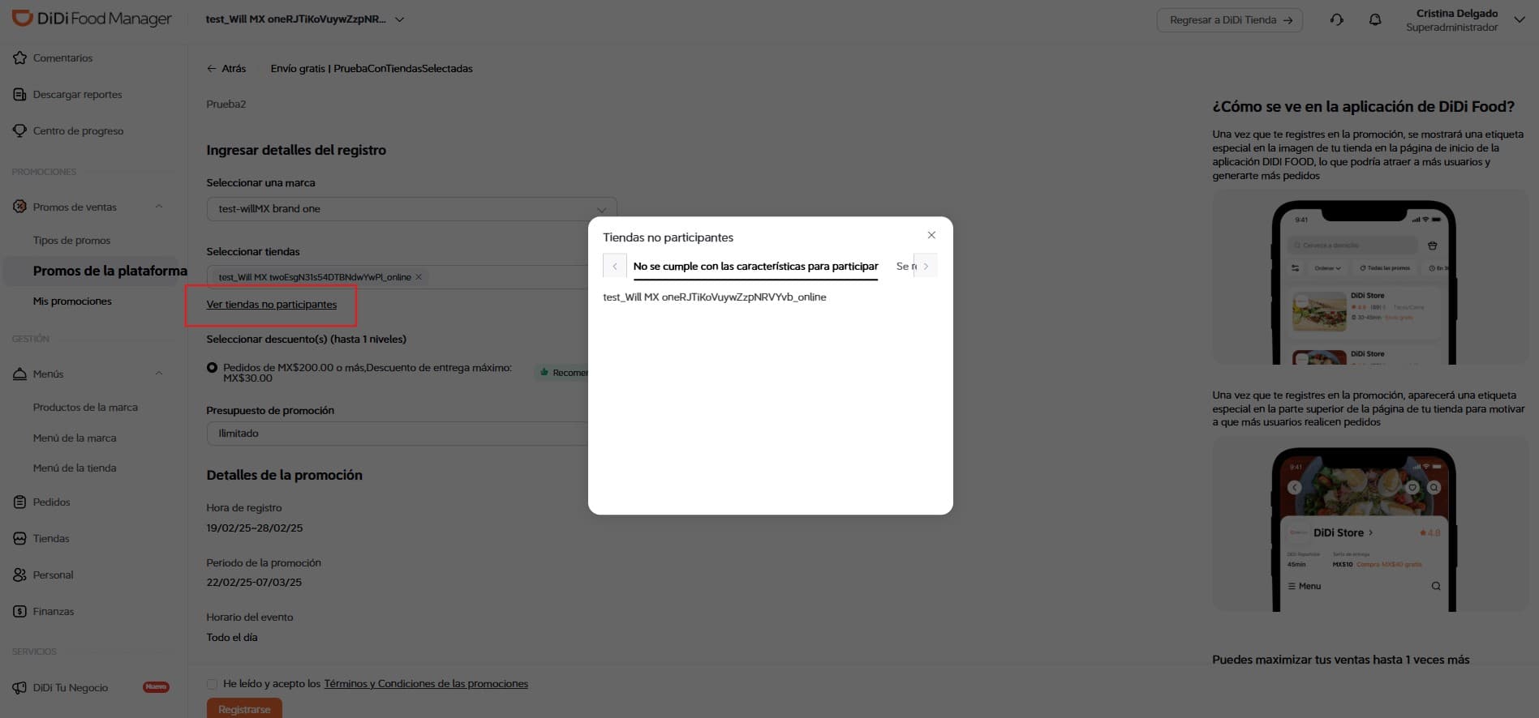The height and width of the screenshot is (718, 1539).
Task: Collapse the Menús section
Action: click(159, 374)
